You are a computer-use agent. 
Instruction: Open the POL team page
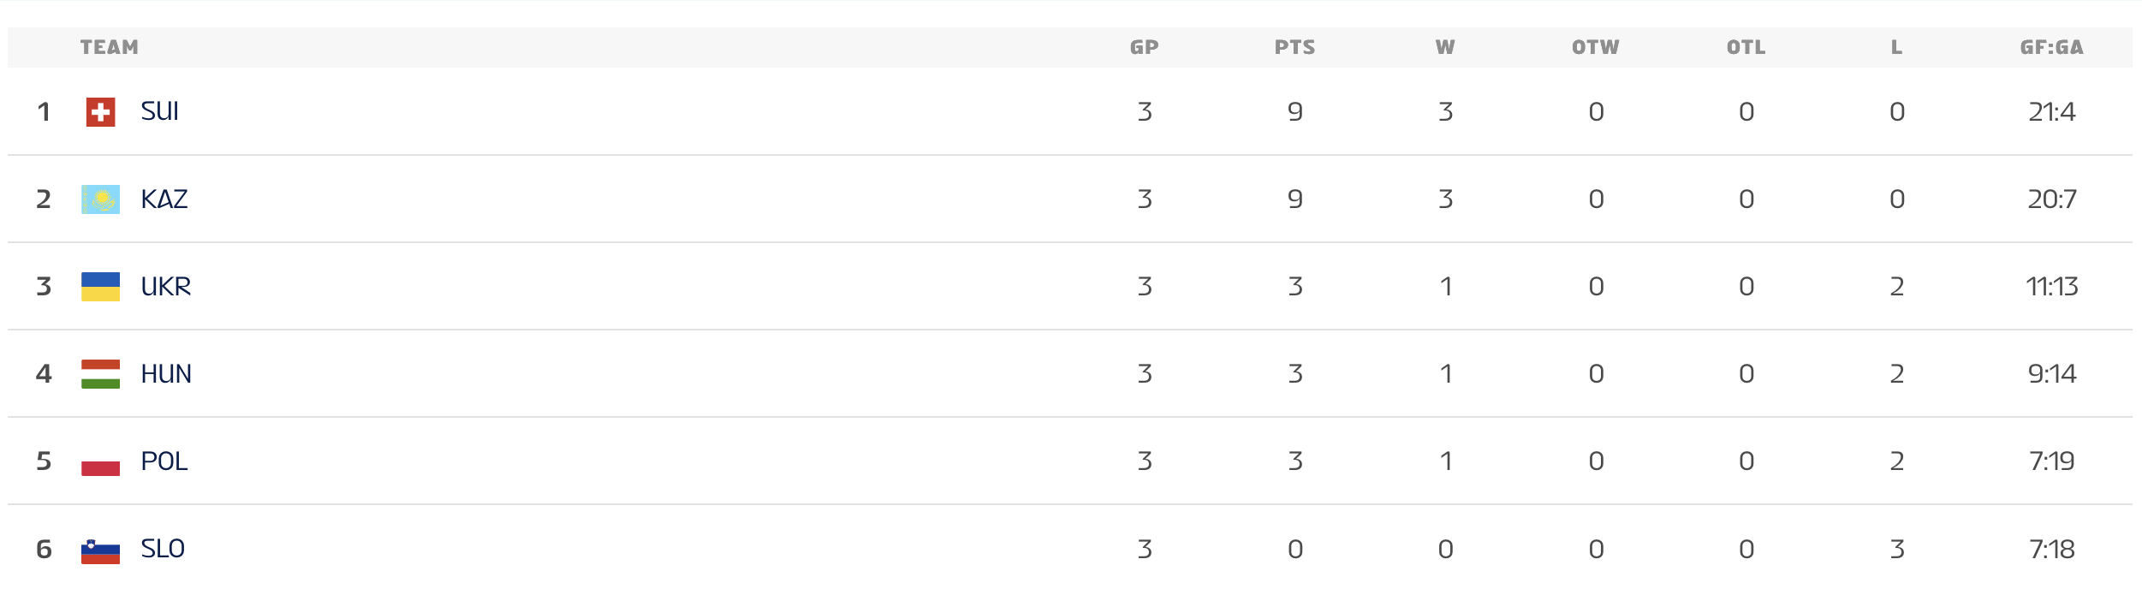coord(164,461)
